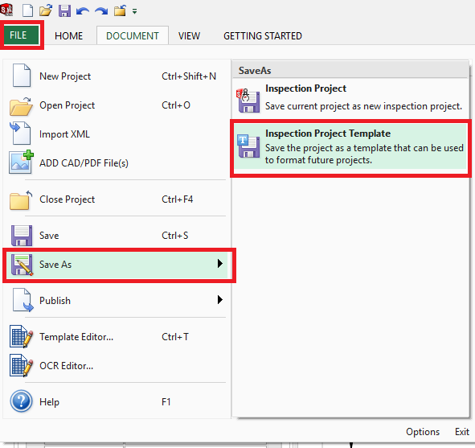Open the quick access toolbar customize dropdown
The width and height of the screenshot is (475, 448).
pyautogui.click(x=134, y=11)
